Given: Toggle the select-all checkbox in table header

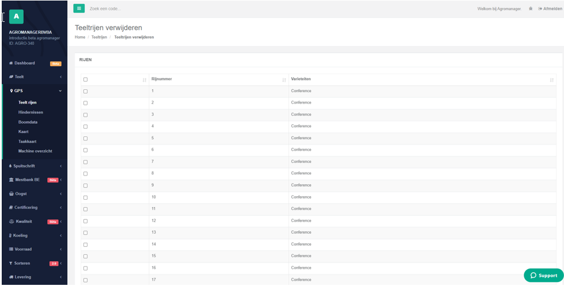Looking at the screenshot, I should coord(85,79).
